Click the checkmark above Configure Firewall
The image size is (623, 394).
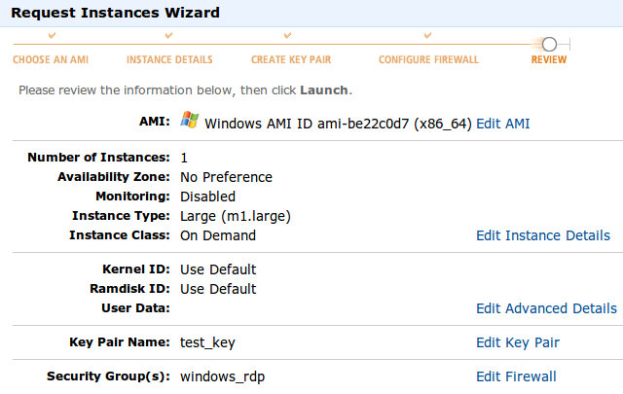(x=428, y=36)
